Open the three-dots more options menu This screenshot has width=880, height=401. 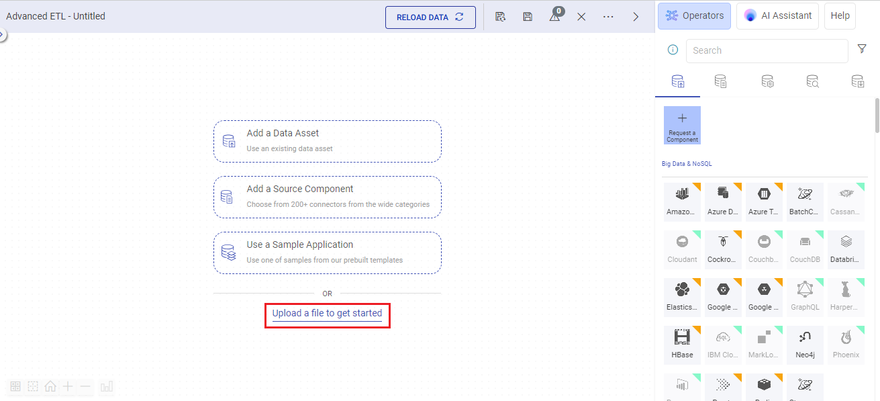point(608,17)
